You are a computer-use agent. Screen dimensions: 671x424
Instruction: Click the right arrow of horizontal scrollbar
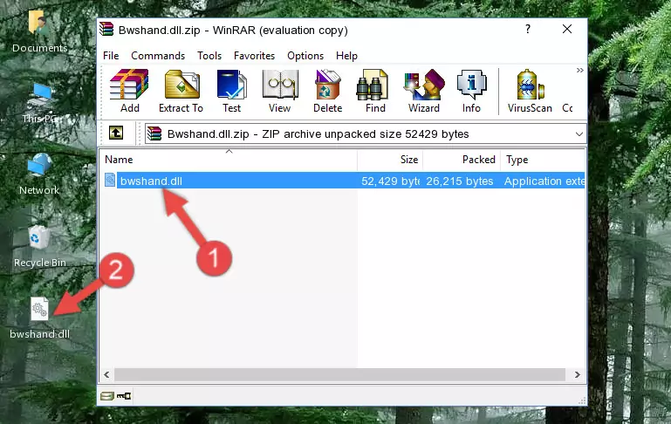tap(578, 375)
